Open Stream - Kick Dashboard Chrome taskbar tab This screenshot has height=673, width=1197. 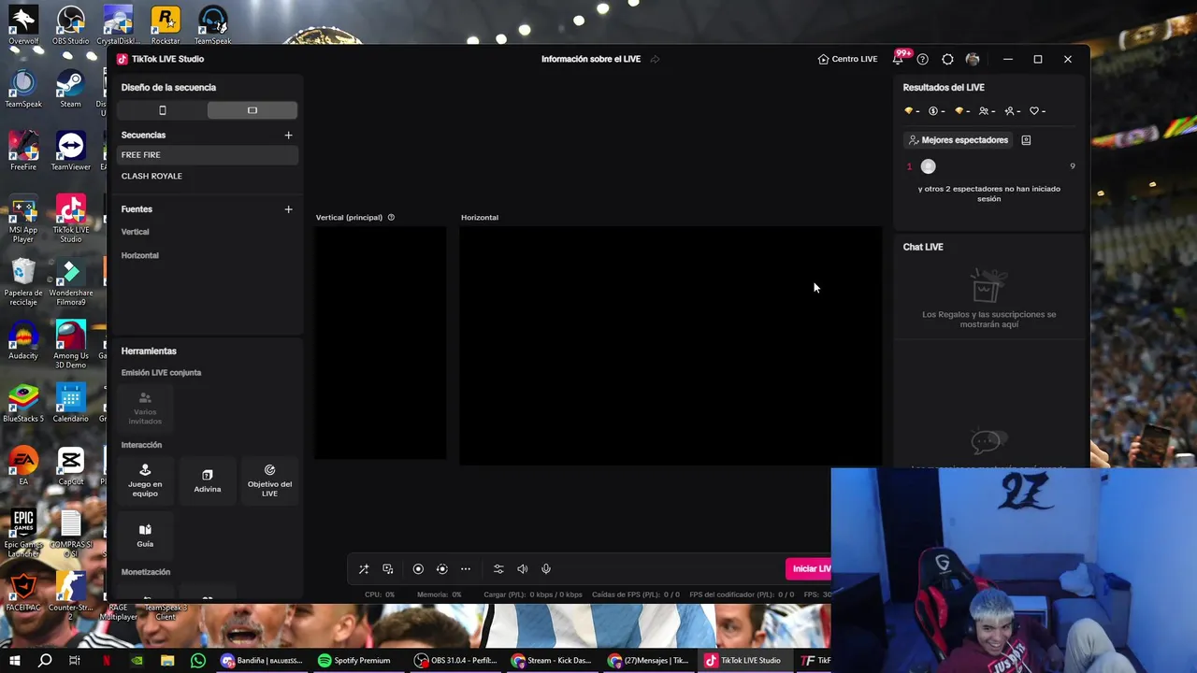(552, 661)
